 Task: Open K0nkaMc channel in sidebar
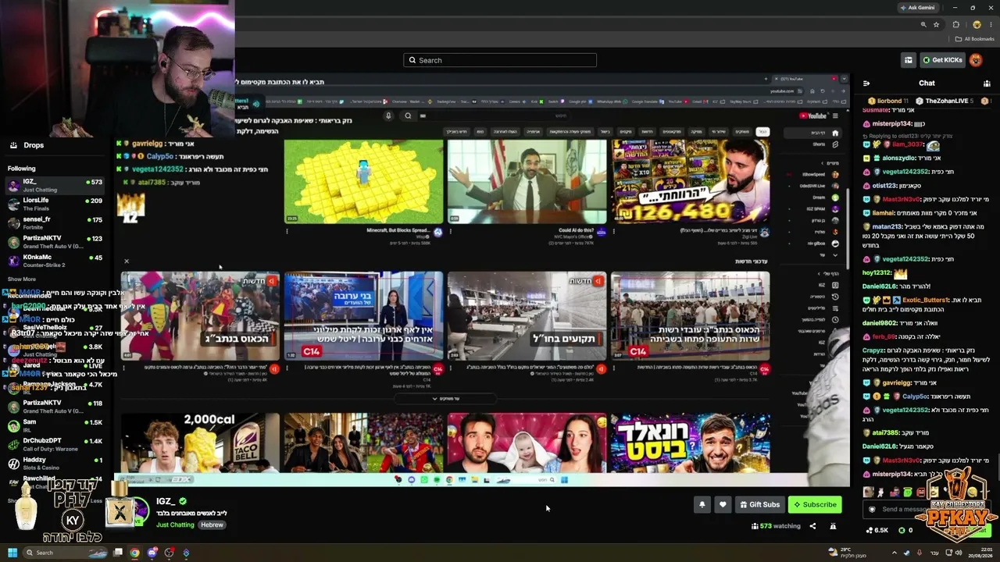[56, 261]
